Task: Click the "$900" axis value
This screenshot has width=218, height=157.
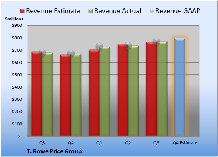Action: 17,25
